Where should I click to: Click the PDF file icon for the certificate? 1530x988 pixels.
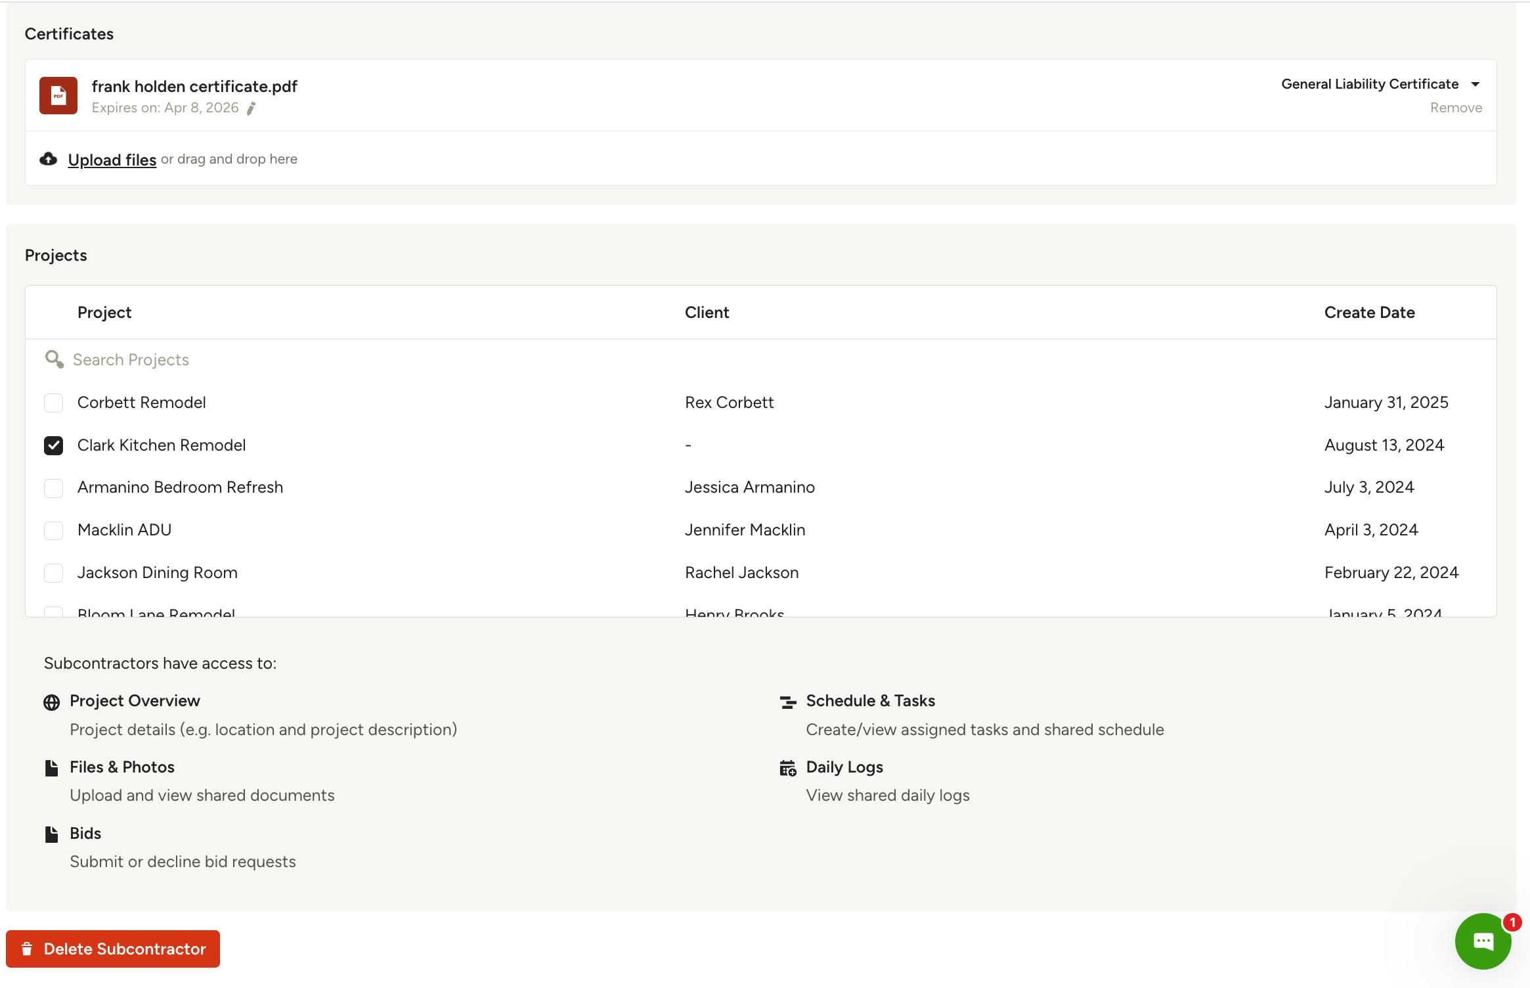click(58, 96)
